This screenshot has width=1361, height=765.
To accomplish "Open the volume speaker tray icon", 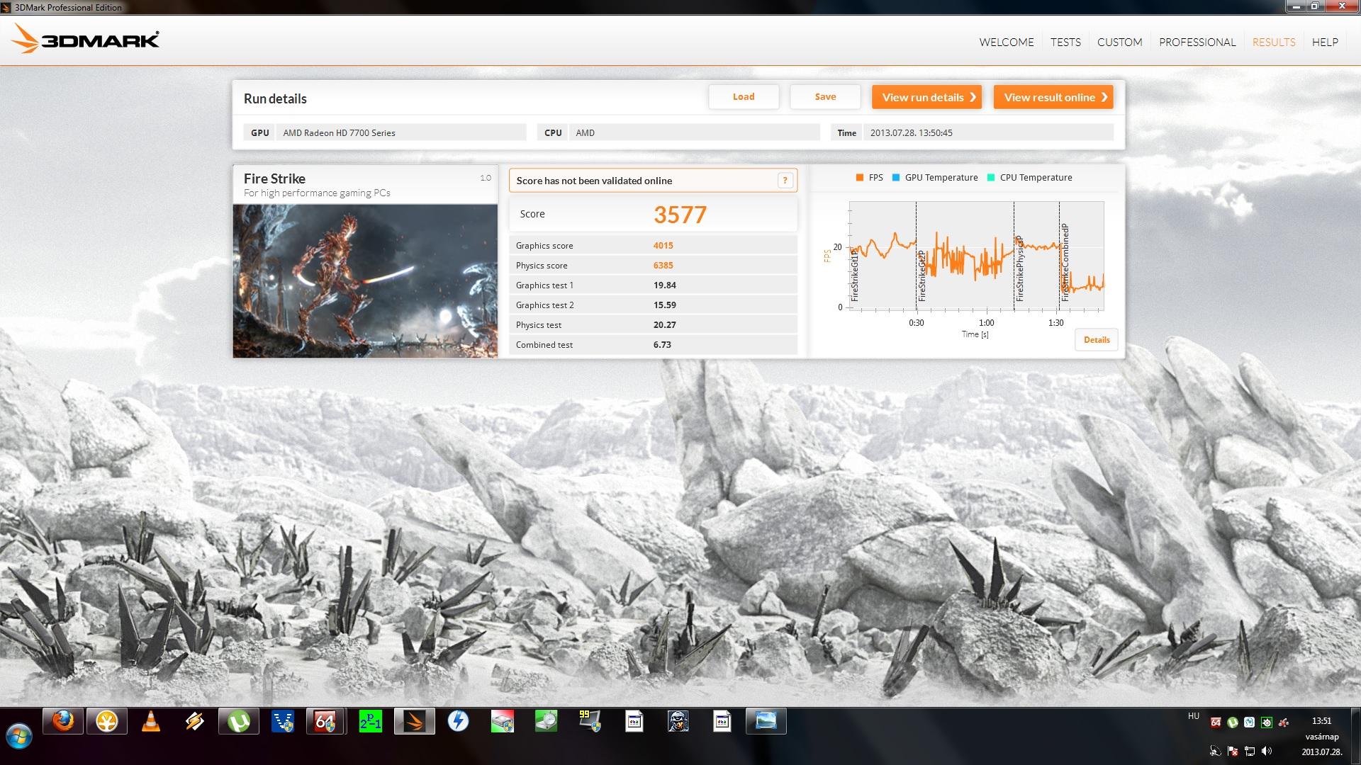I will pyautogui.click(x=1267, y=752).
